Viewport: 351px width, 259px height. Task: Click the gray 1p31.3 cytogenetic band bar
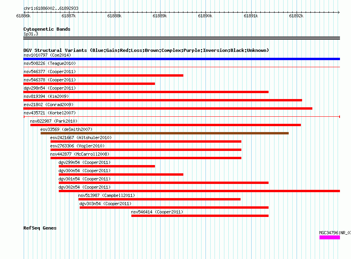point(181,38)
